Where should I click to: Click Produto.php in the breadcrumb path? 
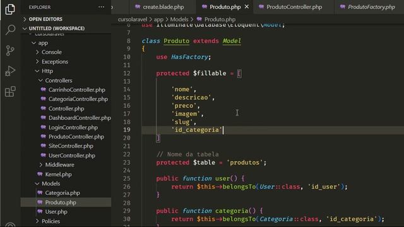click(x=220, y=20)
